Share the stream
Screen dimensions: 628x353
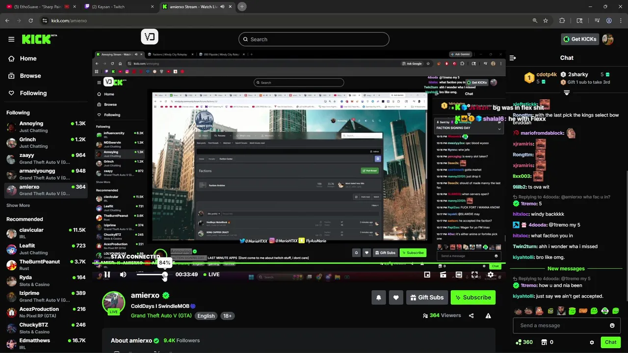click(x=471, y=316)
